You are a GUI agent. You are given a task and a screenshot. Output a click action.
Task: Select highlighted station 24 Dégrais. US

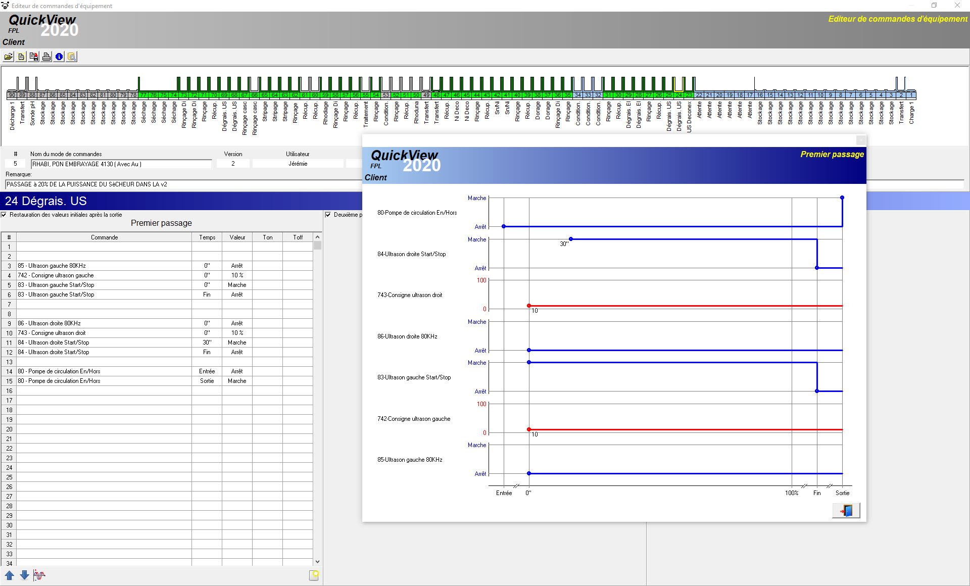679,95
